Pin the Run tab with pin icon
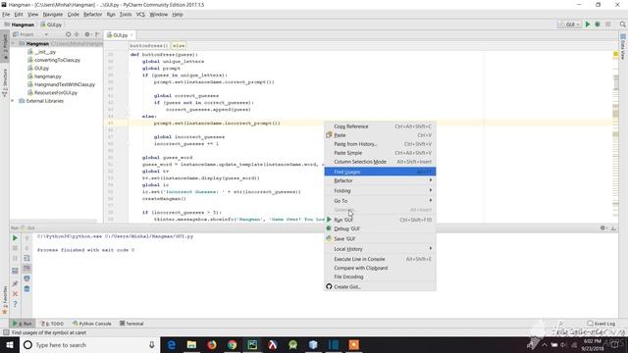 coord(15,283)
